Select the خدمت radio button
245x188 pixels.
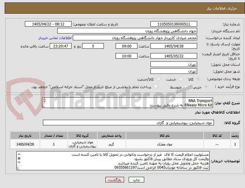tap(181, 79)
